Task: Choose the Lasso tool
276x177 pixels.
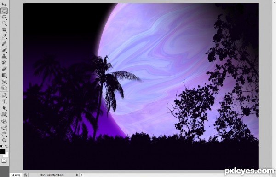Action: pos(4,17)
